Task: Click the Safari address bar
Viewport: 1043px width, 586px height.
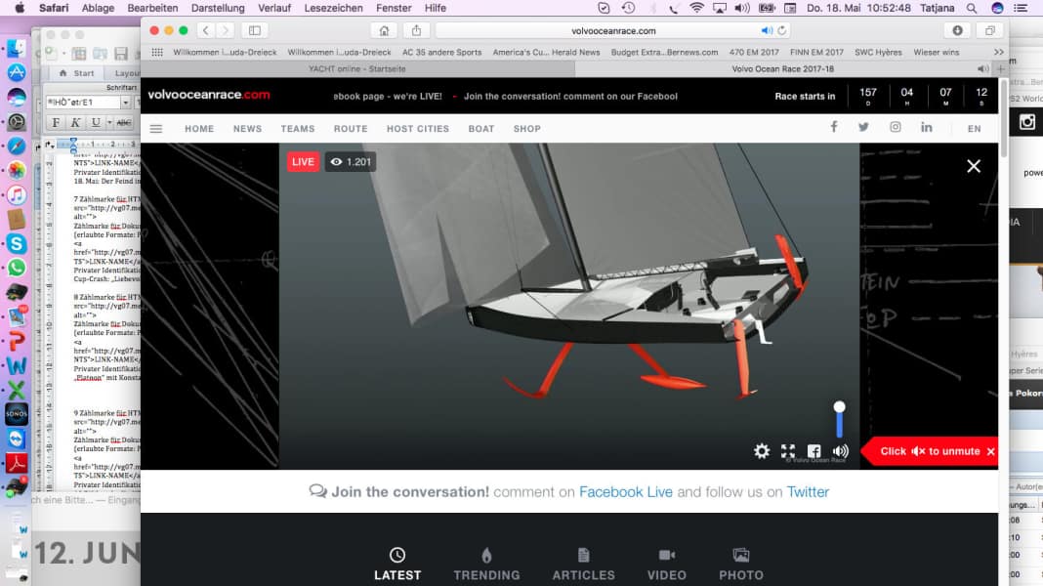Action: [x=612, y=30]
